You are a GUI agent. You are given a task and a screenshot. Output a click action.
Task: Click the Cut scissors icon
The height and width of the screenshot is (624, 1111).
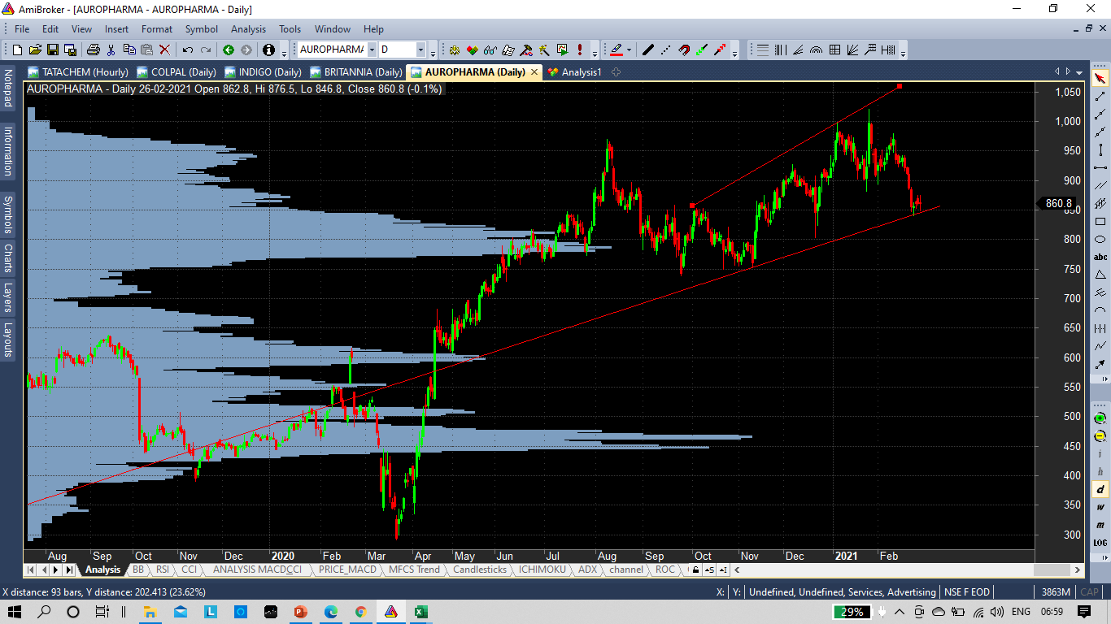[x=111, y=50]
